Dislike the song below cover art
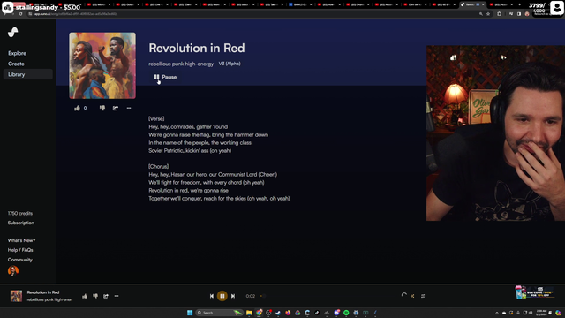This screenshot has height=318, width=565. coord(102,108)
